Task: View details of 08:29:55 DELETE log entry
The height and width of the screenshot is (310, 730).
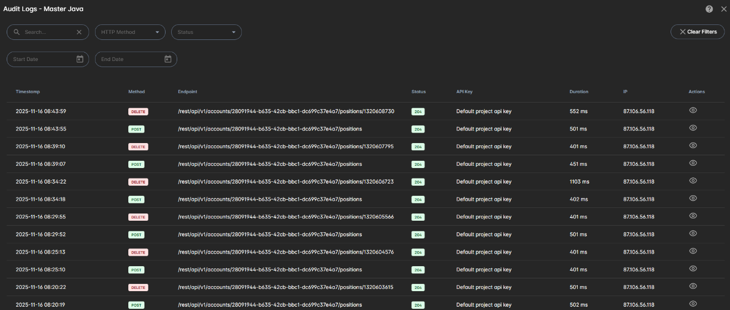Action: (x=693, y=216)
